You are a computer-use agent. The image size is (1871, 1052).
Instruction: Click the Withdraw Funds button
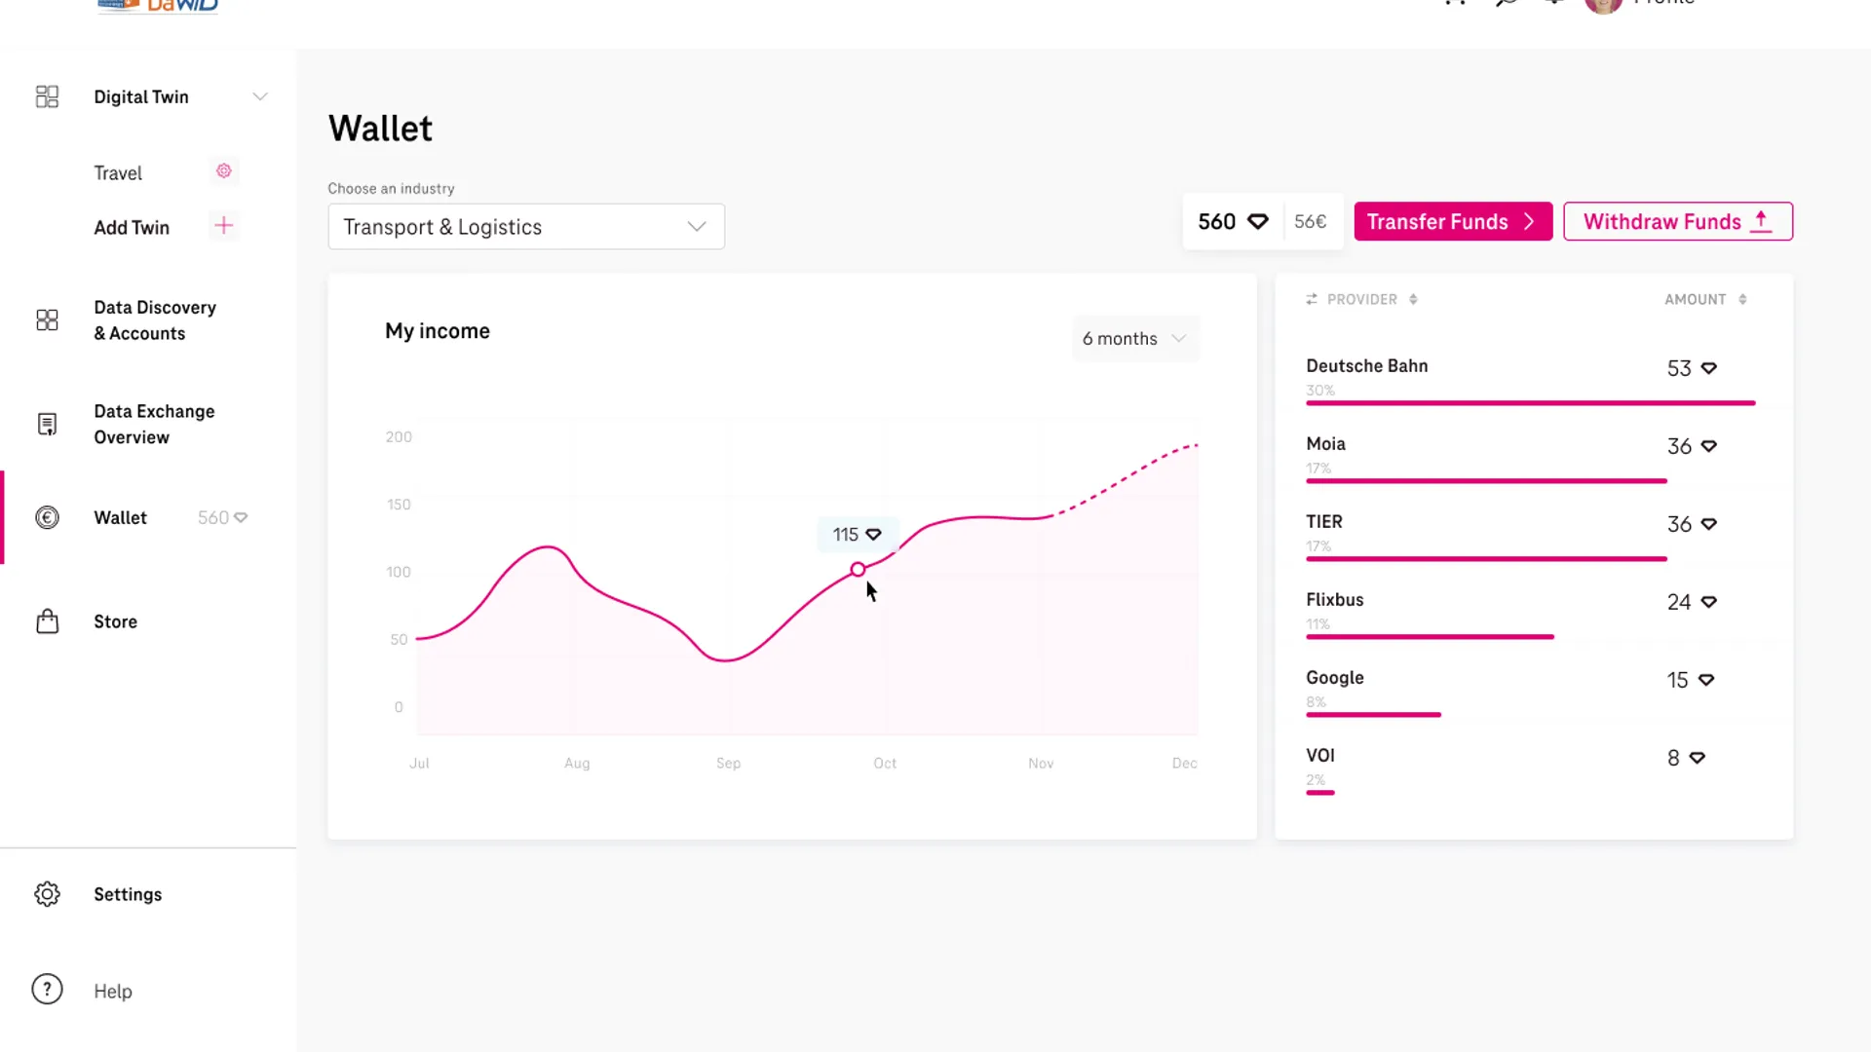pyautogui.click(x=1678, y=222)
